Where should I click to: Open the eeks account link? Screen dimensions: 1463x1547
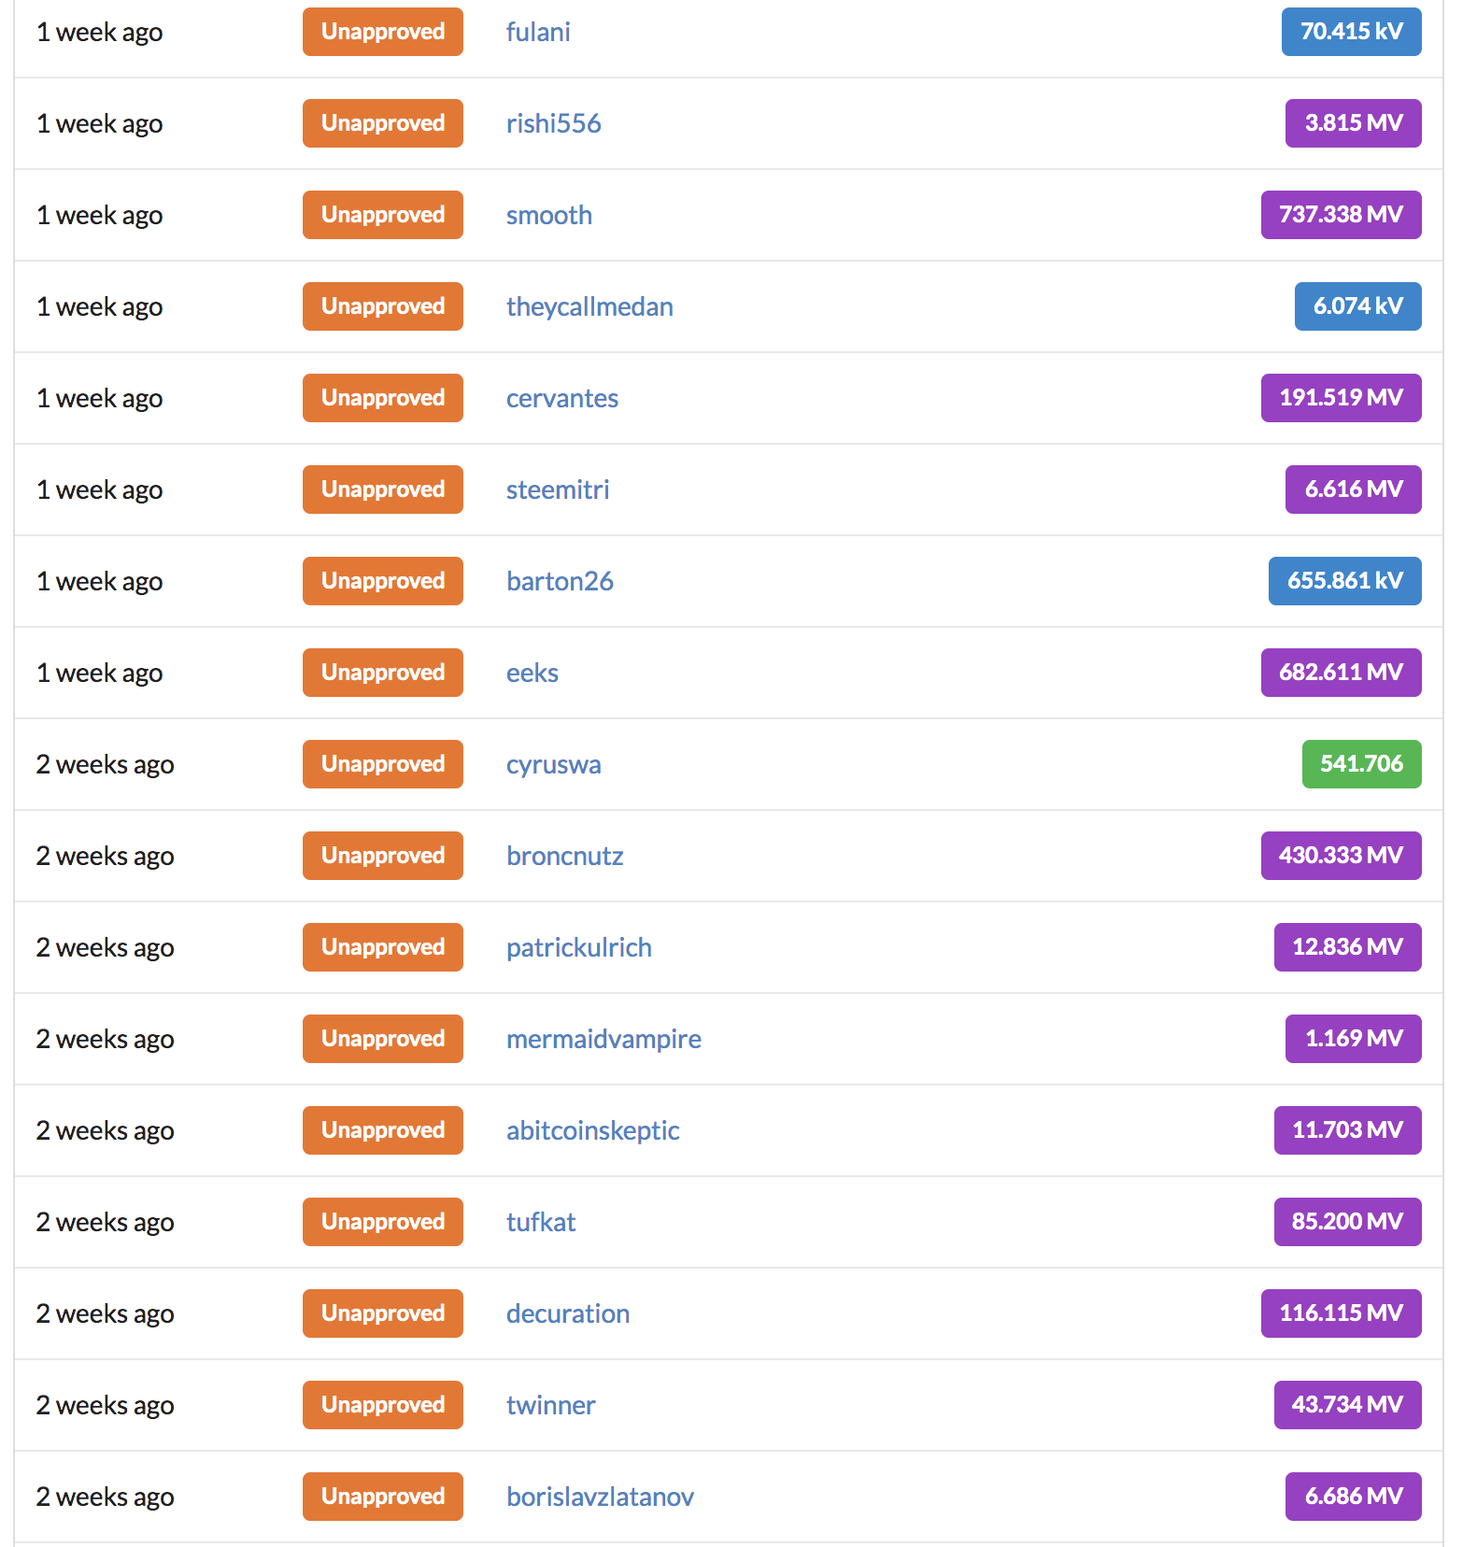(533, 673)
